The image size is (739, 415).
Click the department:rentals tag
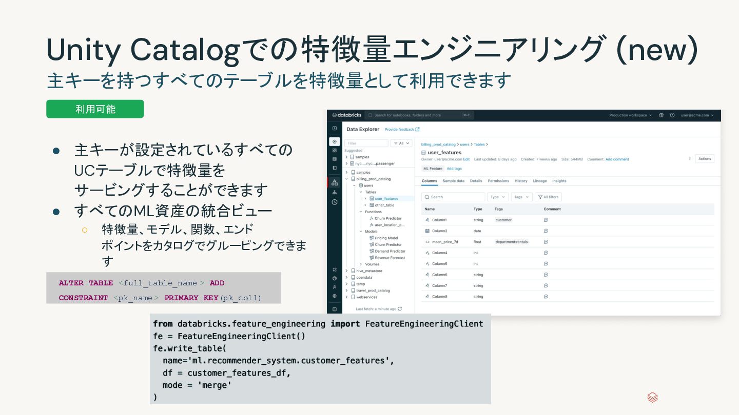pyautogui.click(x=512, y=242)
